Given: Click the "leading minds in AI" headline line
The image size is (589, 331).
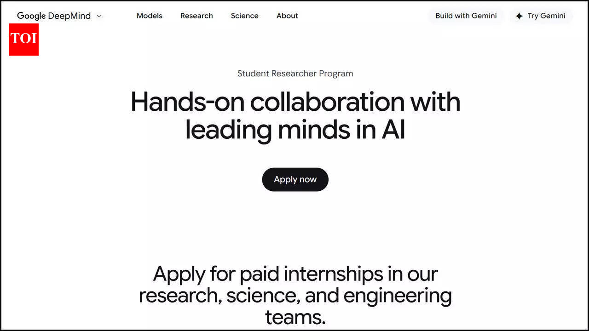Looking at the screenshot, I should pyautogui.click(x=295, y=130).
